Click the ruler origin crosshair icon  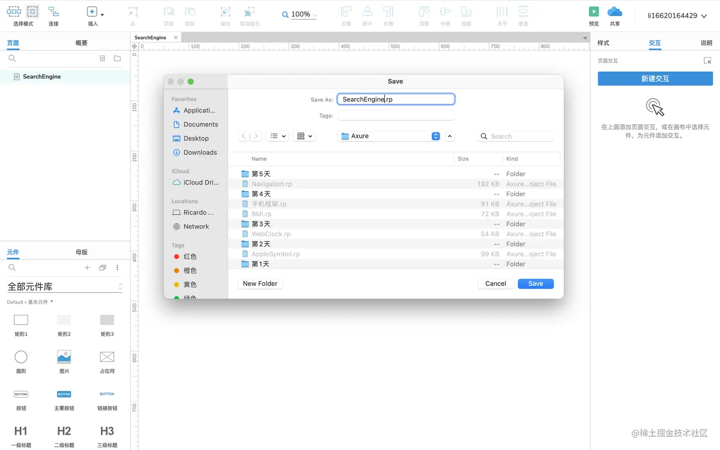point(134,46)
